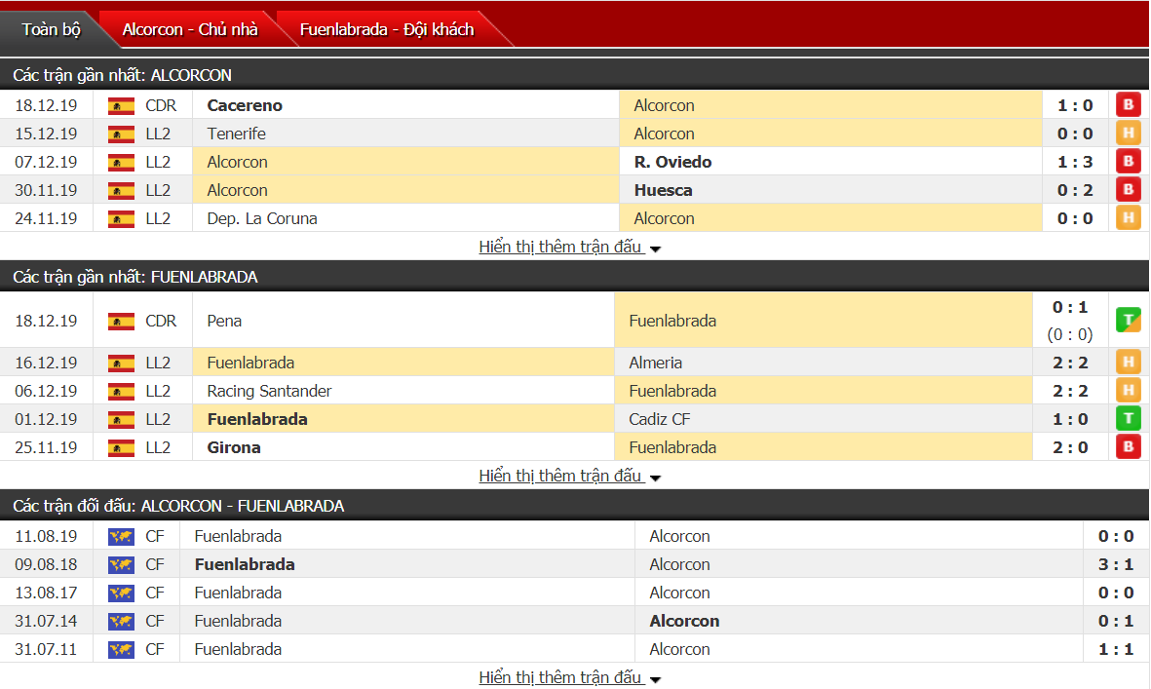The width and height of the screenshot is (1151, 689).
Task: Click B result icon for R. Oviedo match
Action: (1129, 162)
